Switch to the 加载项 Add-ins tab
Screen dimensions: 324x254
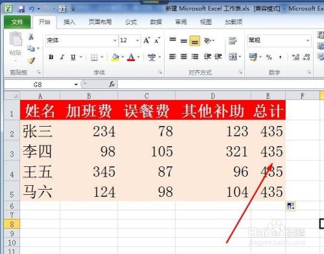pyautogui.click(x=234, y=22)
